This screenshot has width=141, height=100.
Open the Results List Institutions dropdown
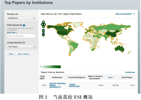[x=21, y=18]
